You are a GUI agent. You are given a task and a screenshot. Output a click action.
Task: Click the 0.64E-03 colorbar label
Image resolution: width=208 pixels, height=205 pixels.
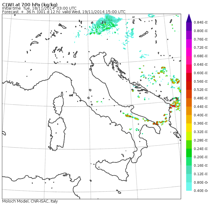pos(201,65)
